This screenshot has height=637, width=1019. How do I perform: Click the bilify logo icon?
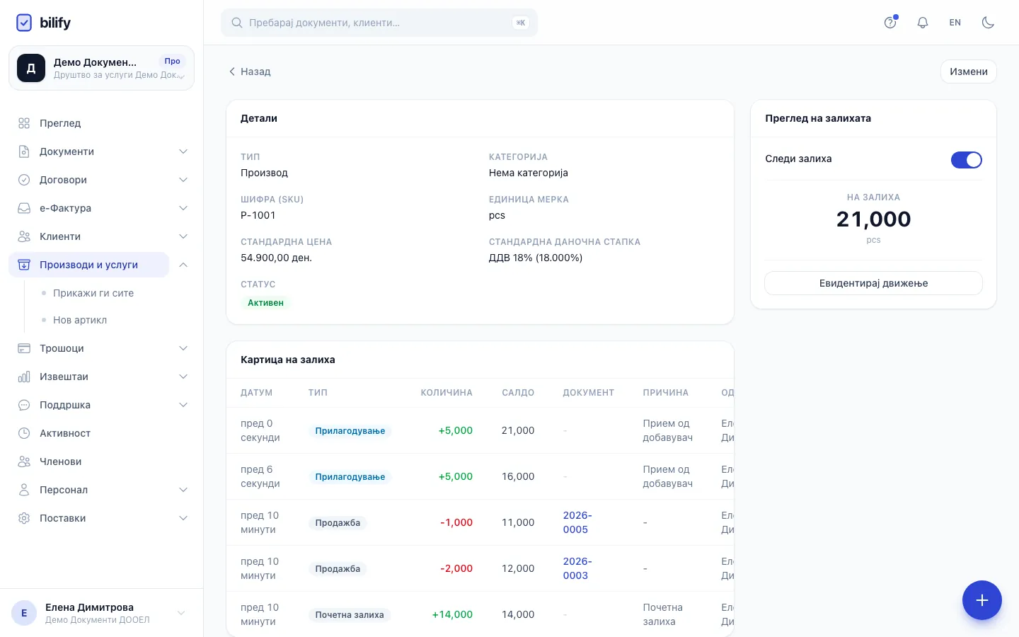[x=24, y=23]
